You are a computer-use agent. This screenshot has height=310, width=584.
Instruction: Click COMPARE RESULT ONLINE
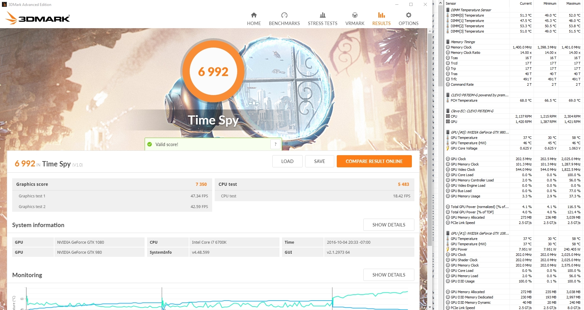tap(374, 161)
